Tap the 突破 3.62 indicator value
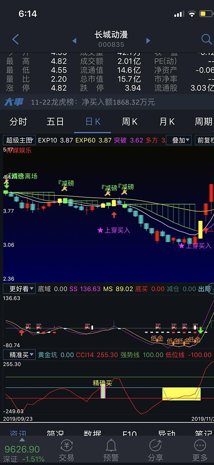Viewport: 214px width, 465px height. pyautogui.click(x=129, y=140)
